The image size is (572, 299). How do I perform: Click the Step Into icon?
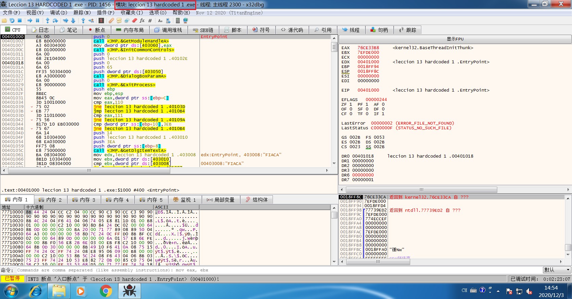coord(47,21)
